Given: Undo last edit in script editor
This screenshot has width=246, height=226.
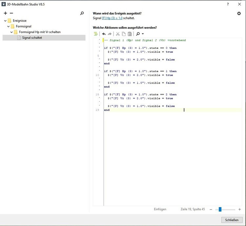Looking at the screenshot, I should [x=104, y=34].
